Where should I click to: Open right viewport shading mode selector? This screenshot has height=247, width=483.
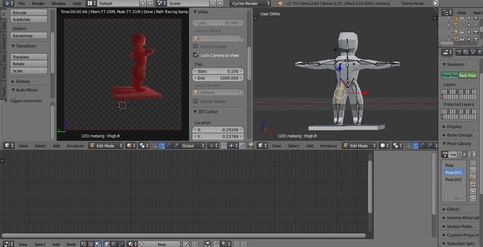pyautogui.click(x=384, y=146)
